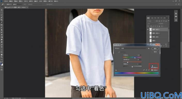
Task: Open the 滤镜(T) menu
Action: tap(36, 1)
